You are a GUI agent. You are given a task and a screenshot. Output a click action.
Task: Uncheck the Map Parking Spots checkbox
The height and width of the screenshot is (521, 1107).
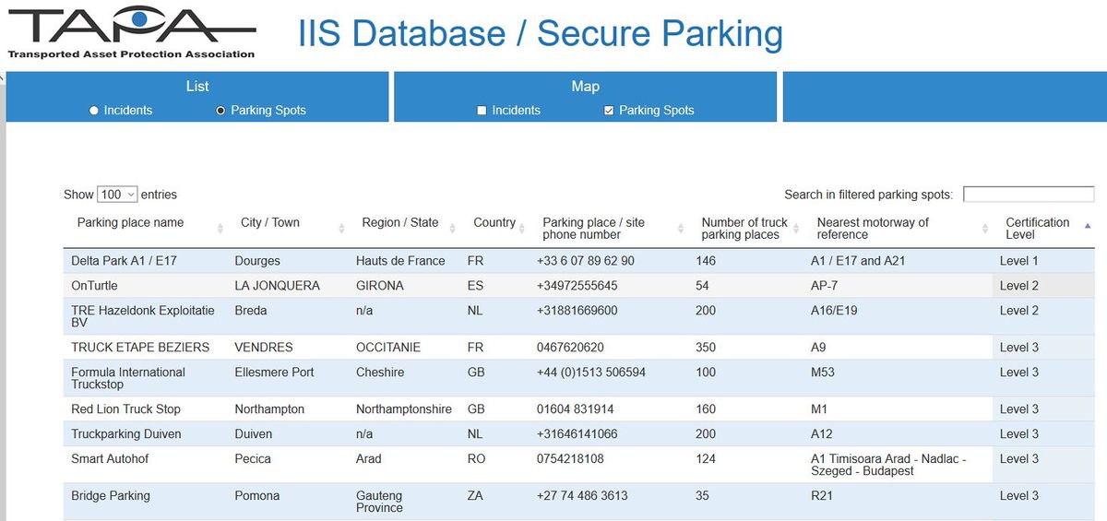coord(609,111)
